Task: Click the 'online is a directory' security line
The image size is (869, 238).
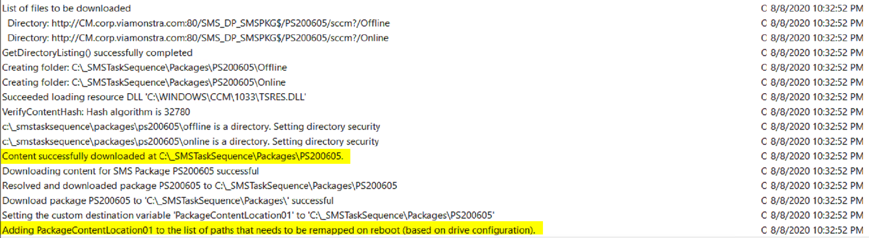Action: (190, 142)
